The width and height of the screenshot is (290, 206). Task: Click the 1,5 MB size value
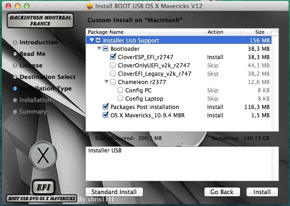pos(260,115)
